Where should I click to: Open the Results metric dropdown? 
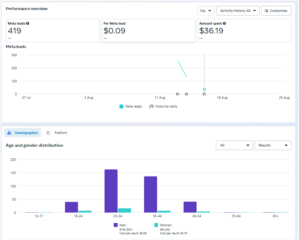(x=273, y=145)
